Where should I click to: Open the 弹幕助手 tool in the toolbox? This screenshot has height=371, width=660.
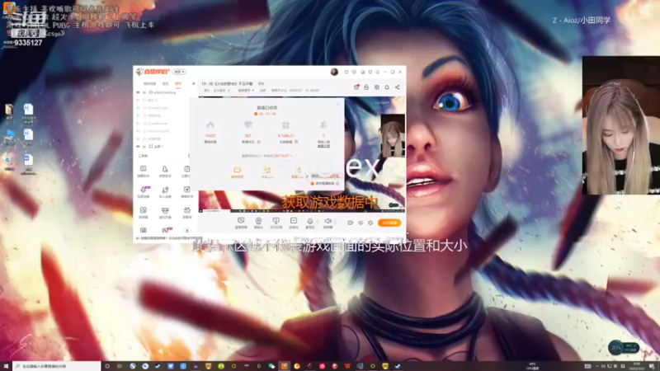(x=143, y=171)
